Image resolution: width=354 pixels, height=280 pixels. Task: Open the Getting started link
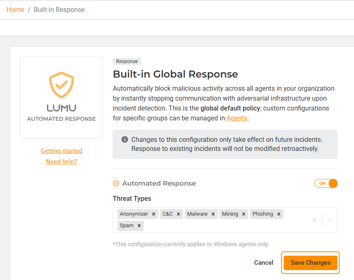coord(62,151)
